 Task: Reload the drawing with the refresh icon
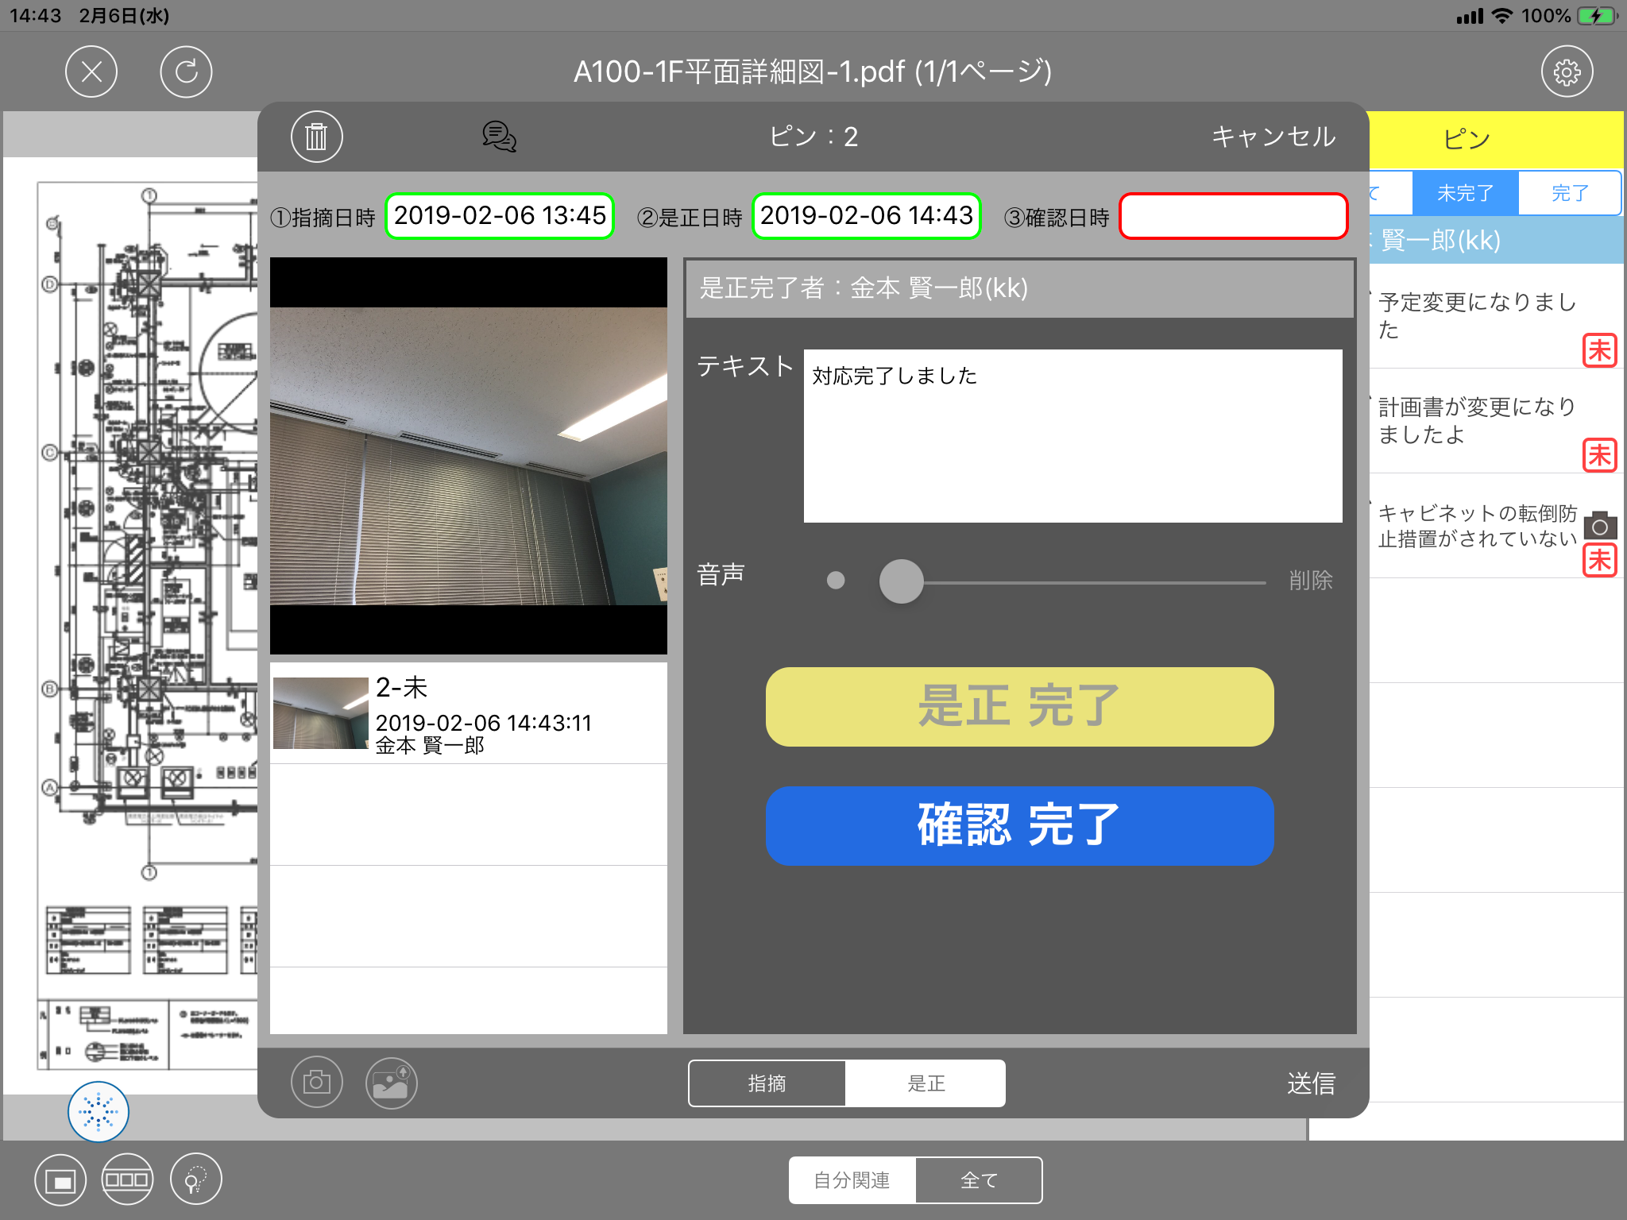click(x=186, y=72)
